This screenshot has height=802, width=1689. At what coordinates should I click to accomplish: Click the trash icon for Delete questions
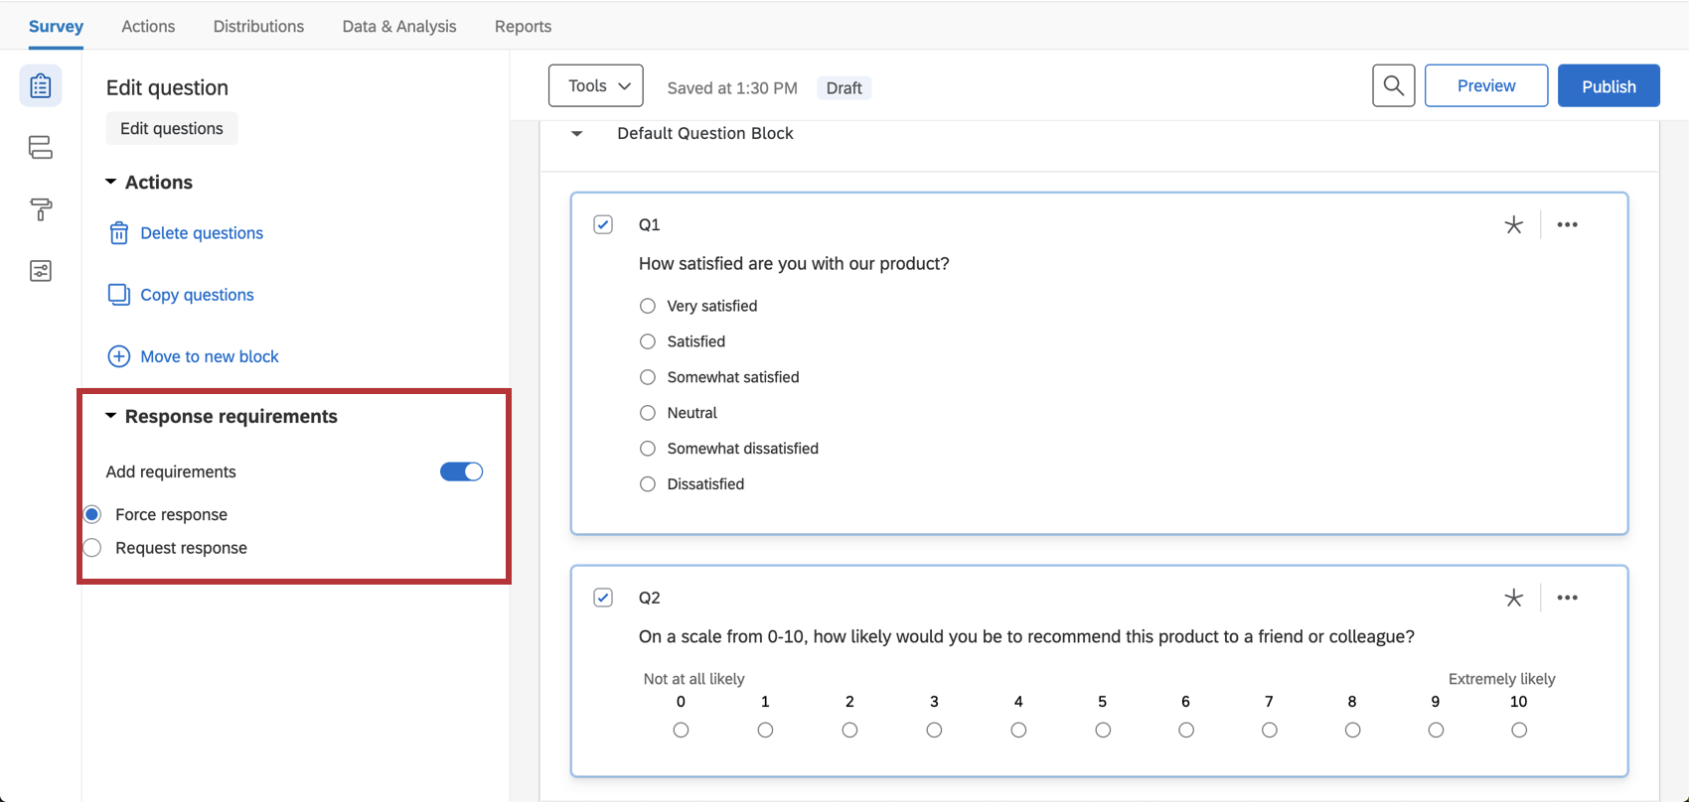(x=119, y=233)
